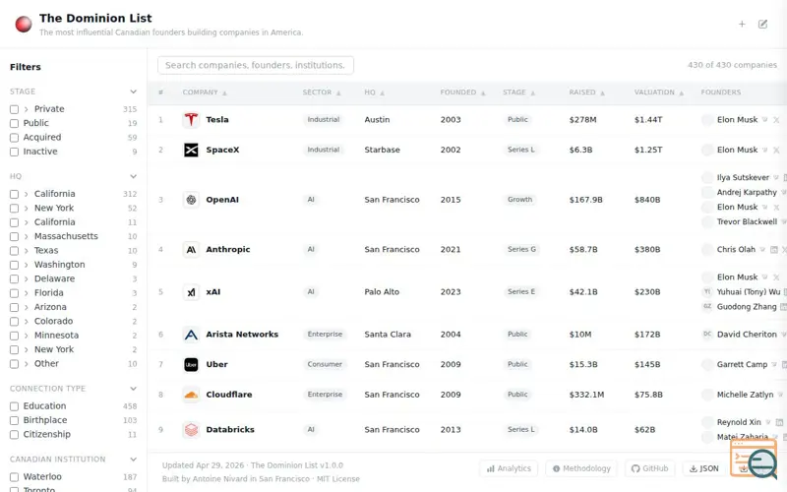Click the red Dominion List logo ball
Image resolution: width=787 pixels, height=492 pixels.
point(24,24)
